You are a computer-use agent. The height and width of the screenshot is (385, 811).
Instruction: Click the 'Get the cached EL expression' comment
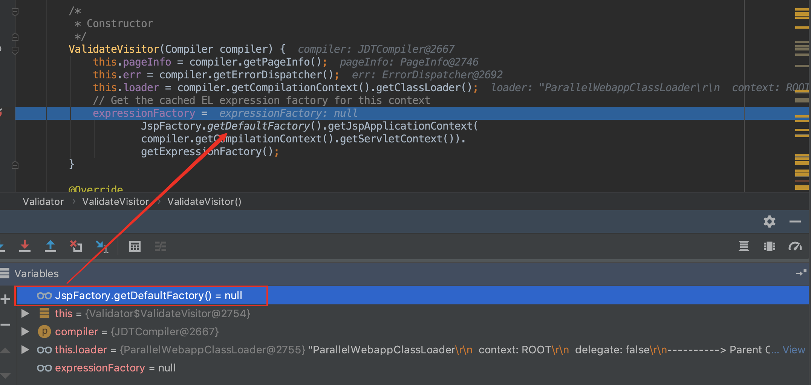262,101
